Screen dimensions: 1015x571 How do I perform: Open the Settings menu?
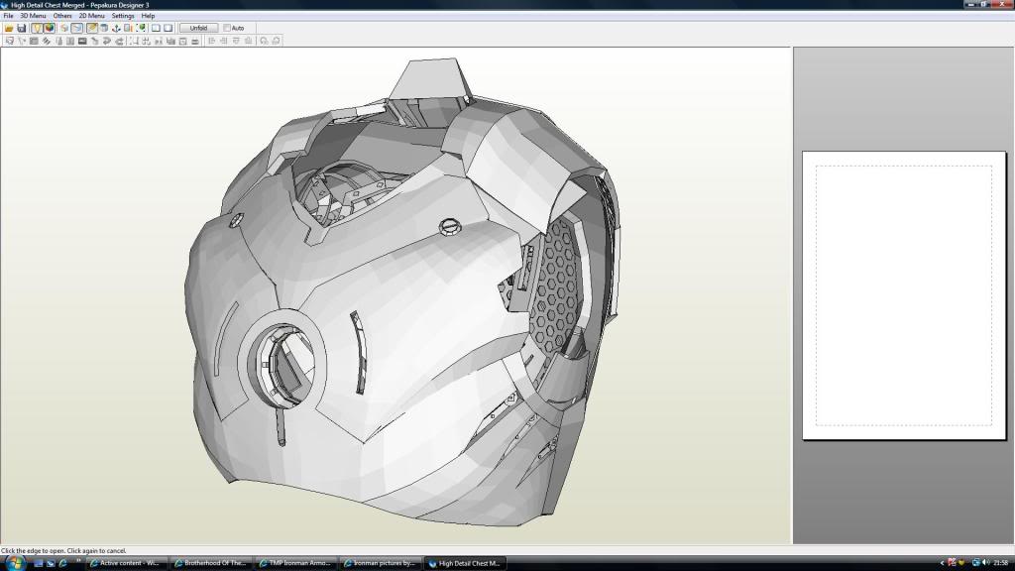[123, 16]
